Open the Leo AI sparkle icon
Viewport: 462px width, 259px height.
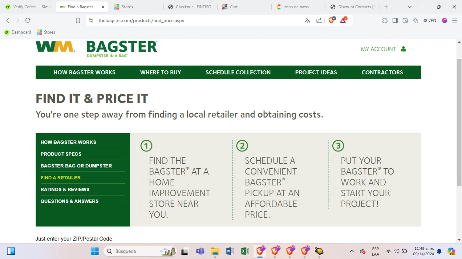415,20
